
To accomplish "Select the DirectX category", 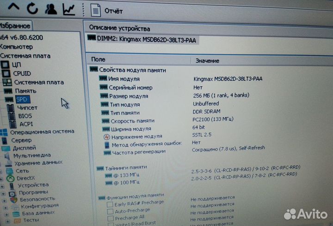I will (26, 178).
